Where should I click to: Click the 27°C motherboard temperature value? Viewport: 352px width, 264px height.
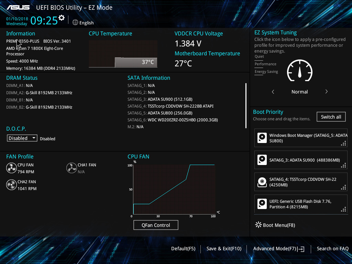click(183, 64)
